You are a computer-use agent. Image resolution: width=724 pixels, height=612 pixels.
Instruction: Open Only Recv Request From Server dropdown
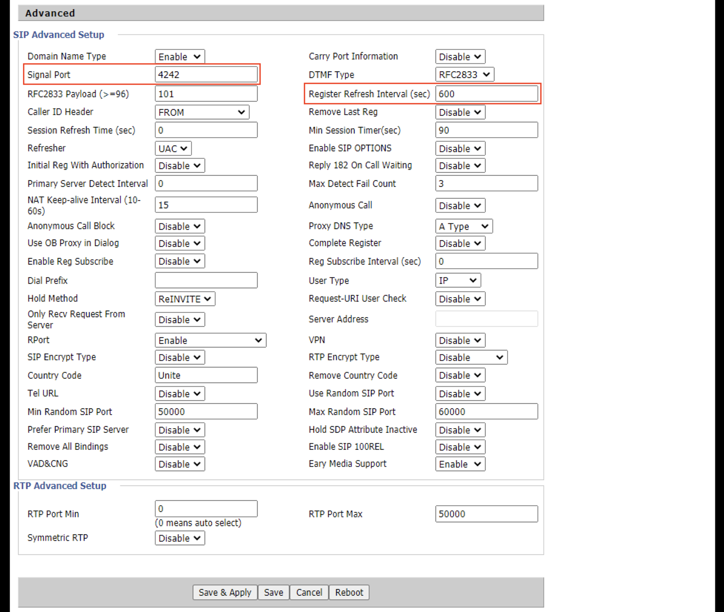tap(180, 320)
